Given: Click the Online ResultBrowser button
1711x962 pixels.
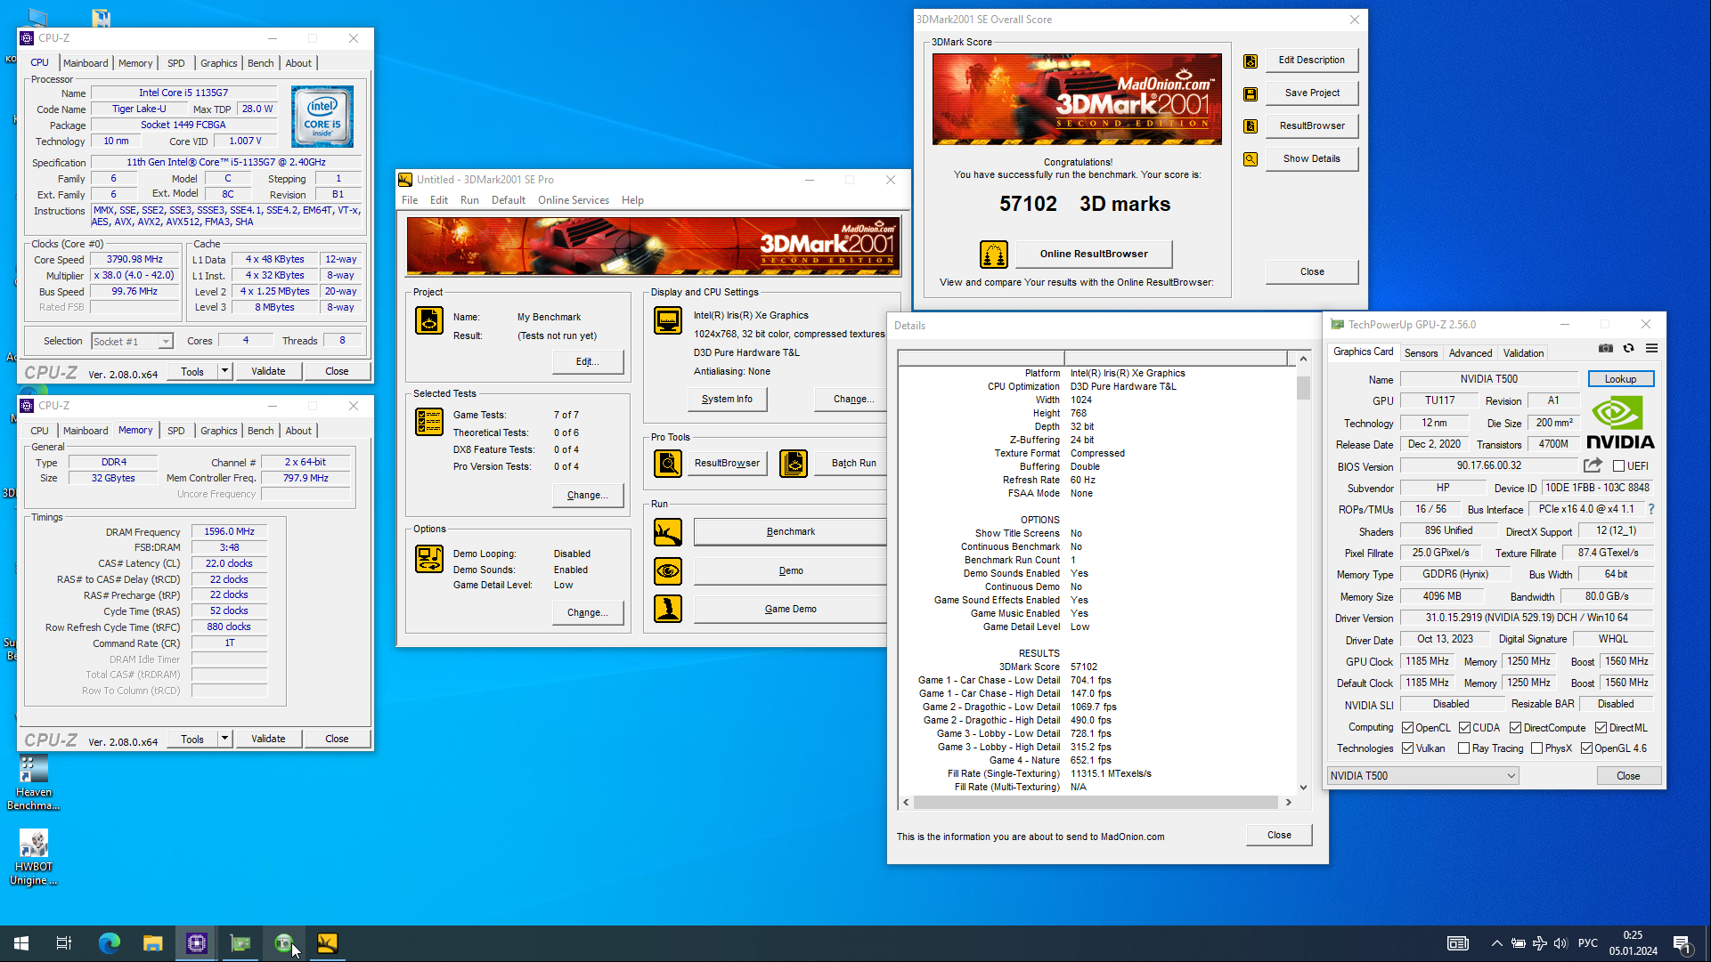Looking at the screenshot, I should 1094,255.
